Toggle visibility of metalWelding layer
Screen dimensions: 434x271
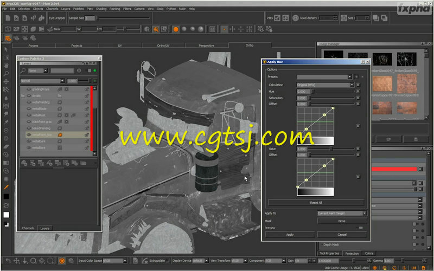(29, 102)
